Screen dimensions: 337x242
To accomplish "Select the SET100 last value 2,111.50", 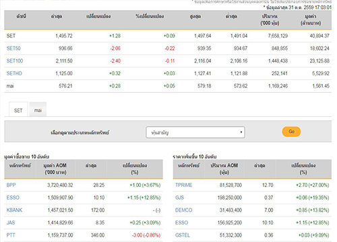I will click(64, 61).
